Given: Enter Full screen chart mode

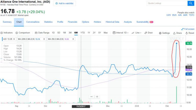Looking at the screenshot, I should tap(182, 29).
